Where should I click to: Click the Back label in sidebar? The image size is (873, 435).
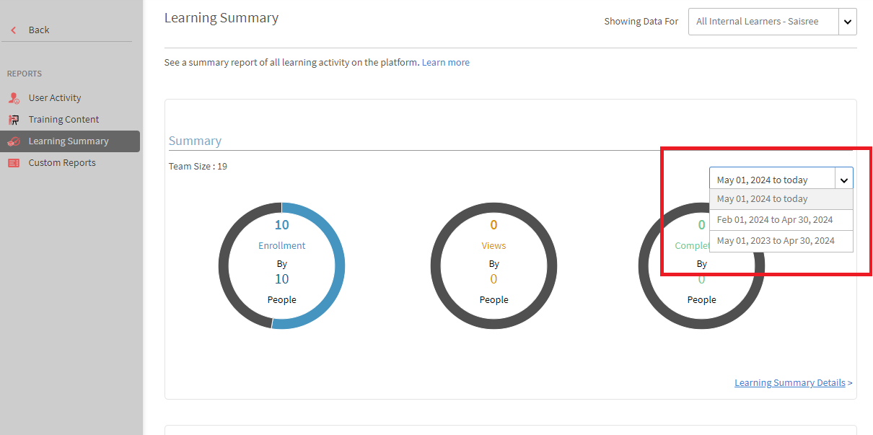pos(39,30)
